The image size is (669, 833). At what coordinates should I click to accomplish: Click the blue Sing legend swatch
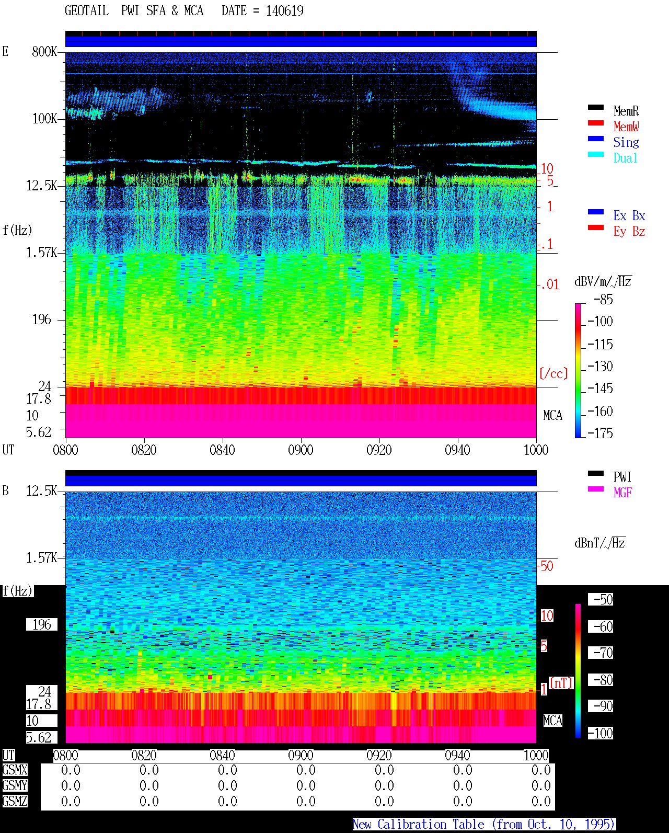coord(596,139)
